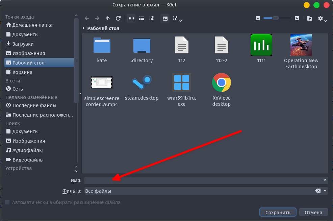
Task: Switch to compact list view mode
Action: tap(142, 19)
